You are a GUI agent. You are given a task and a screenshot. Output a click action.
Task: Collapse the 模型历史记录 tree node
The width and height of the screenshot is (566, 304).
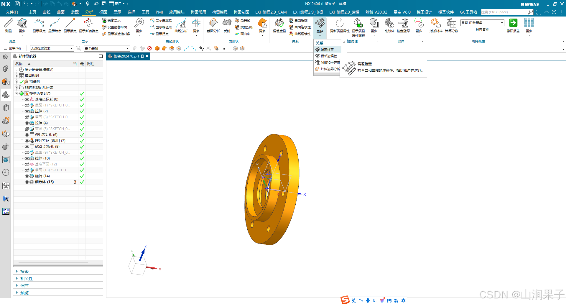[16, 93]
